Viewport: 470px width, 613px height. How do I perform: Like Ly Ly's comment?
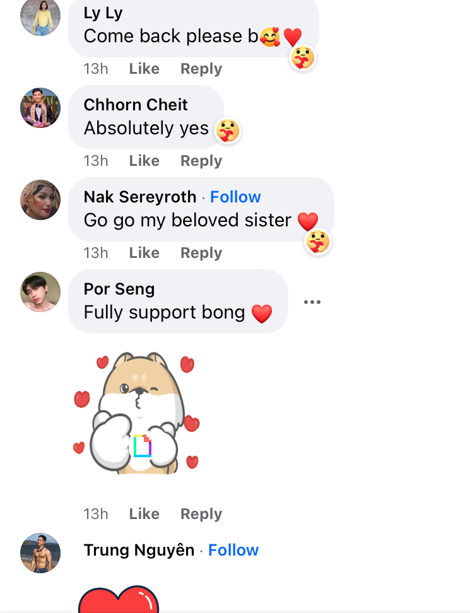click(x=144, y=69)
